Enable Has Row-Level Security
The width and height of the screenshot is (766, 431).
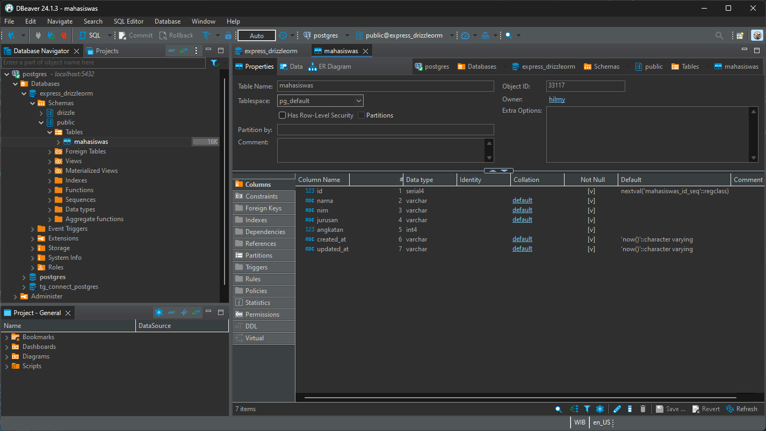[x=282, y=115]
